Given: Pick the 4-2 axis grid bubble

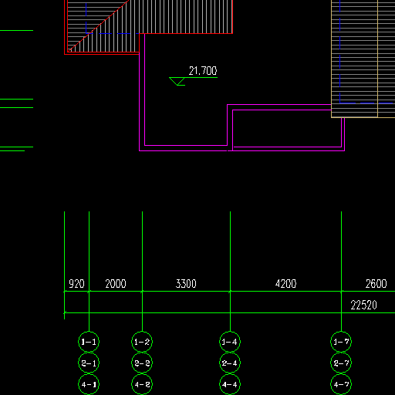Looking at the screenshot, I should tap(142, 384).
